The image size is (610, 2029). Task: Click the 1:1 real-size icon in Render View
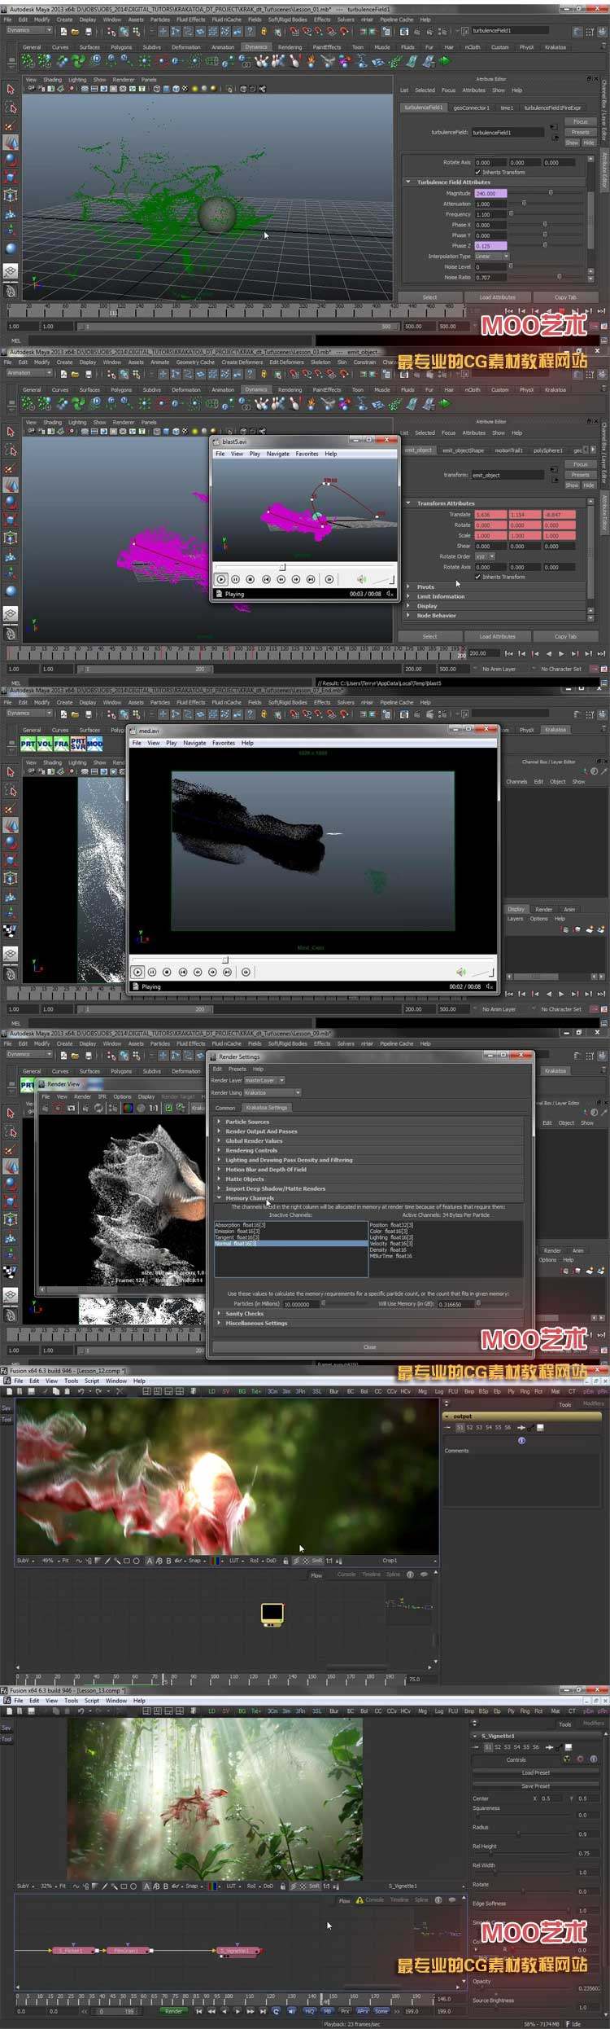tap(153, 1108)
